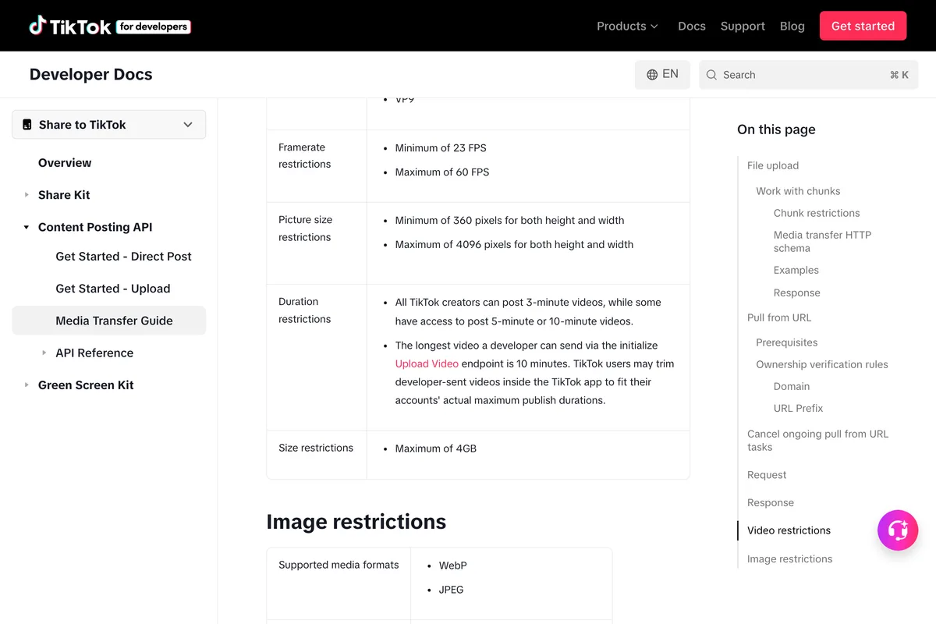Follow the Upload Video link

[427, 363]
